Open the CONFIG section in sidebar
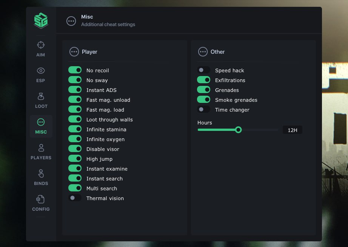The image size is (348, 247). (x=41, y=203)
